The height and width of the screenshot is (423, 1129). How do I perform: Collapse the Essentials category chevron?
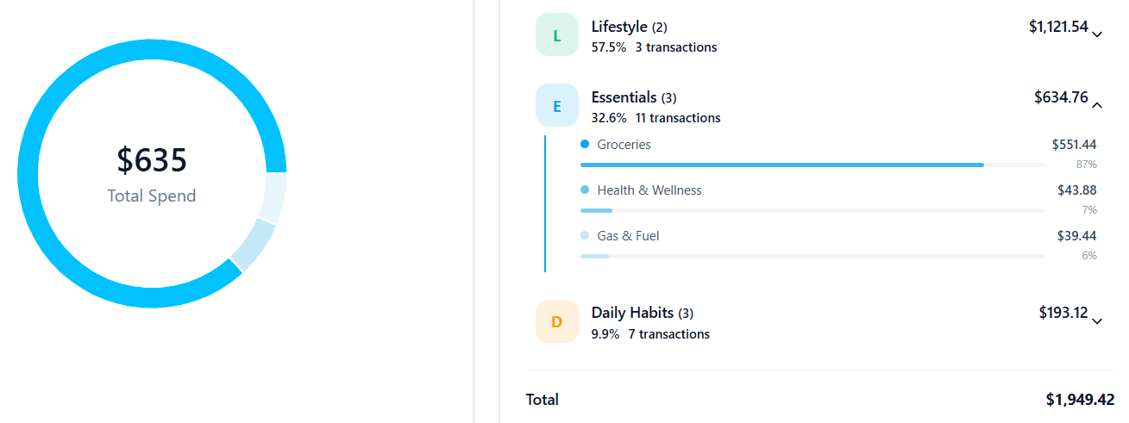tap(1097, 105)
